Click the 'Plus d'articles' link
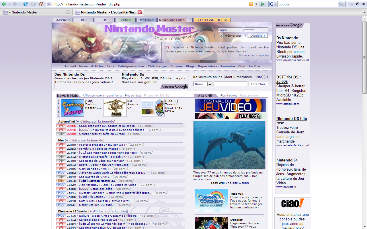The height and width of the screenshot is (229, 367). (x=229, y=96)
